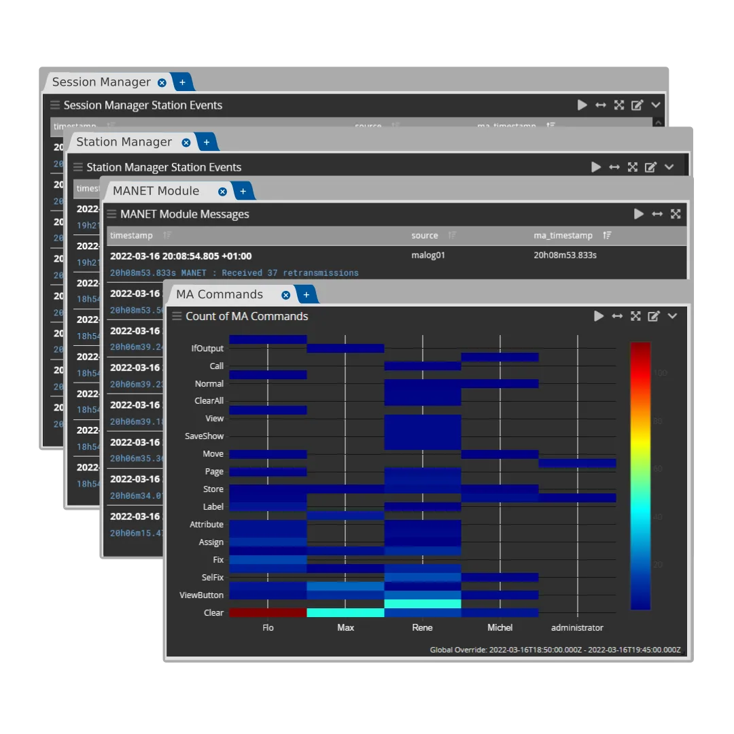This screenshot has width=734, height=734.
Task: Click fullscreen icon on Count of MA Commands
Action: (635, 316)
